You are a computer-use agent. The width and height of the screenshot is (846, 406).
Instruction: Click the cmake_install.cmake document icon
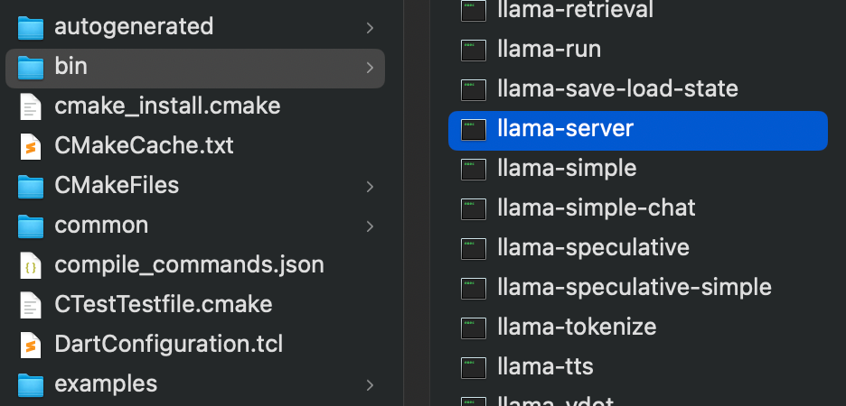click(30, 106)
